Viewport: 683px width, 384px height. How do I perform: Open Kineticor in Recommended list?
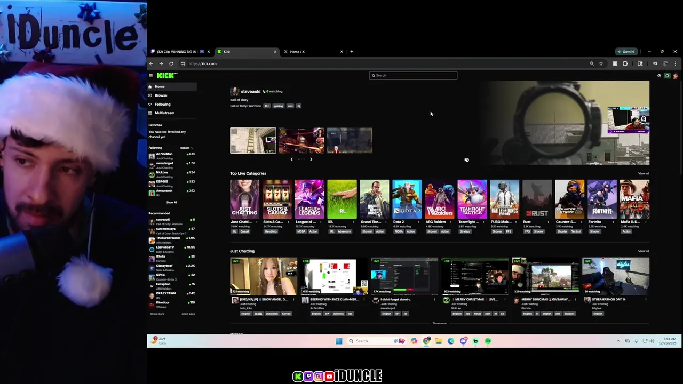[172, 304]
